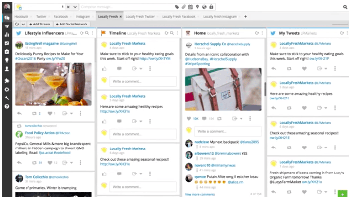Click the search magnifier at top right
The width and height of the screenshot is (350, 198).
coord(344,7)
